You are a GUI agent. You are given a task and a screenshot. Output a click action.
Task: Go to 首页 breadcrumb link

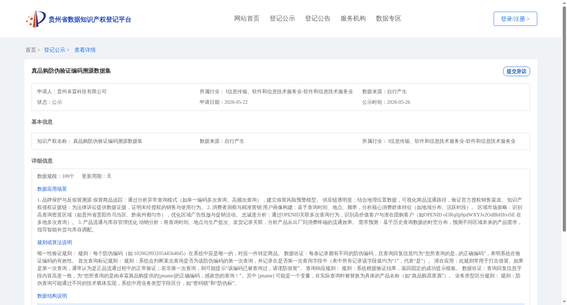(31, 50)
